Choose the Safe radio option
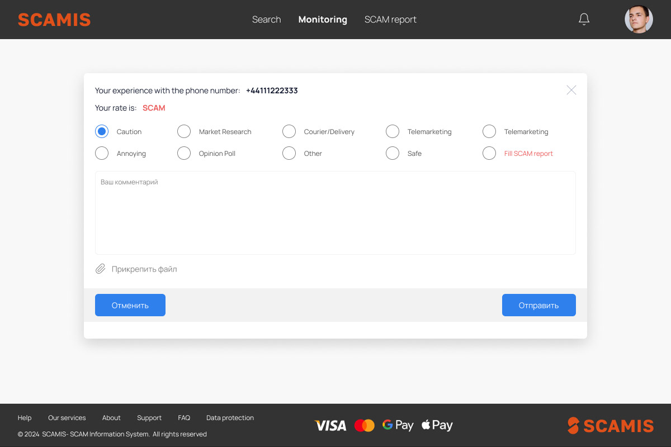 [393, 153]
